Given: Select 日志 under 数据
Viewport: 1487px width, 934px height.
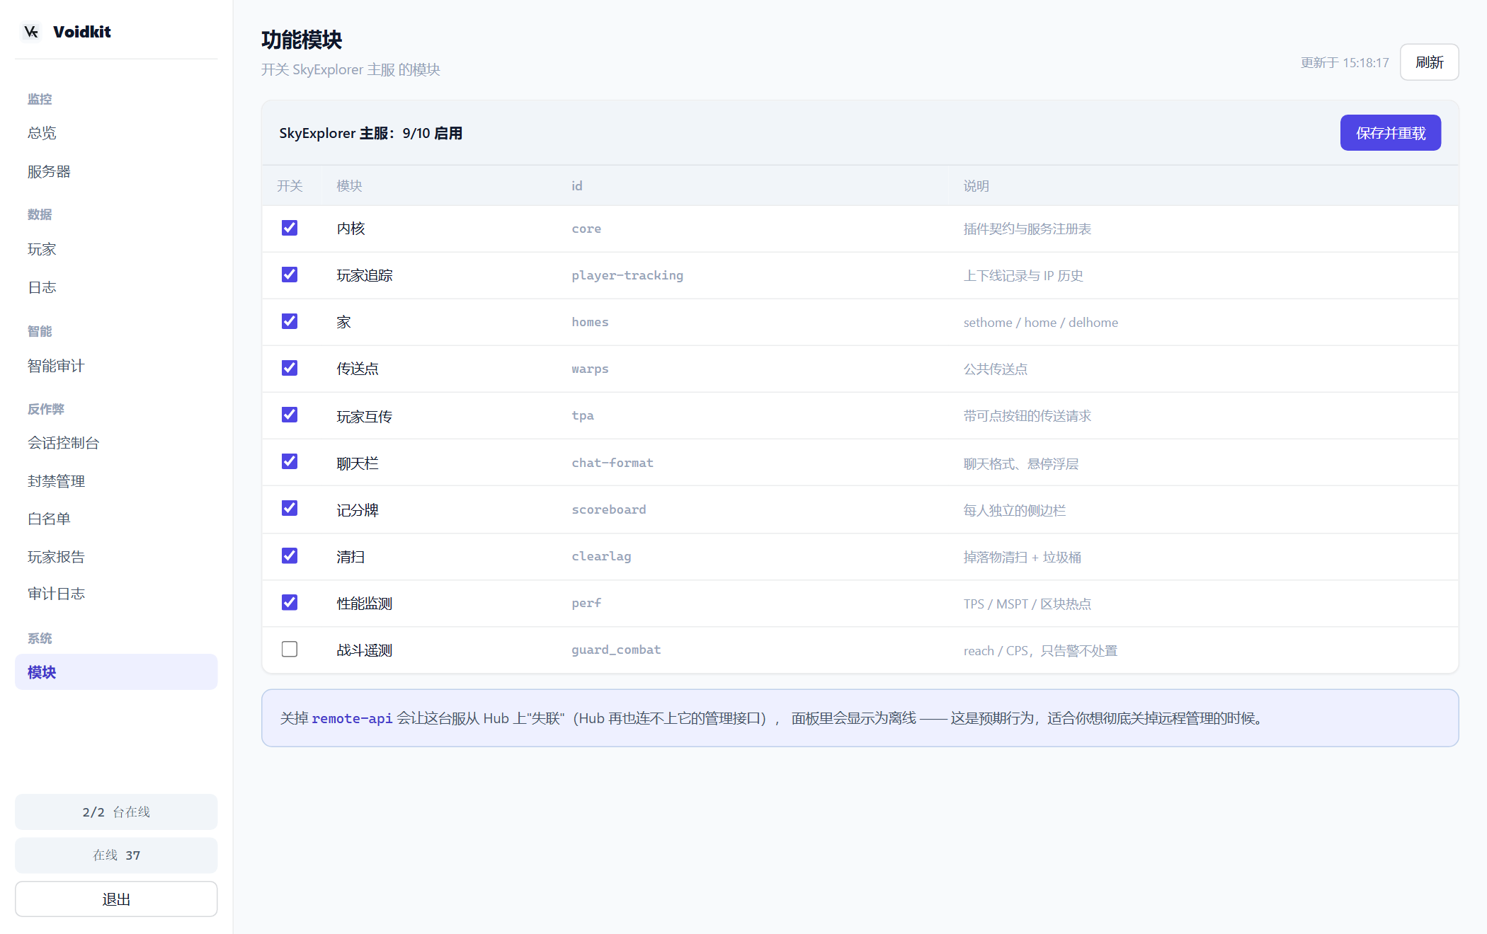Looking at the screenshot, I should coord(116,287).
